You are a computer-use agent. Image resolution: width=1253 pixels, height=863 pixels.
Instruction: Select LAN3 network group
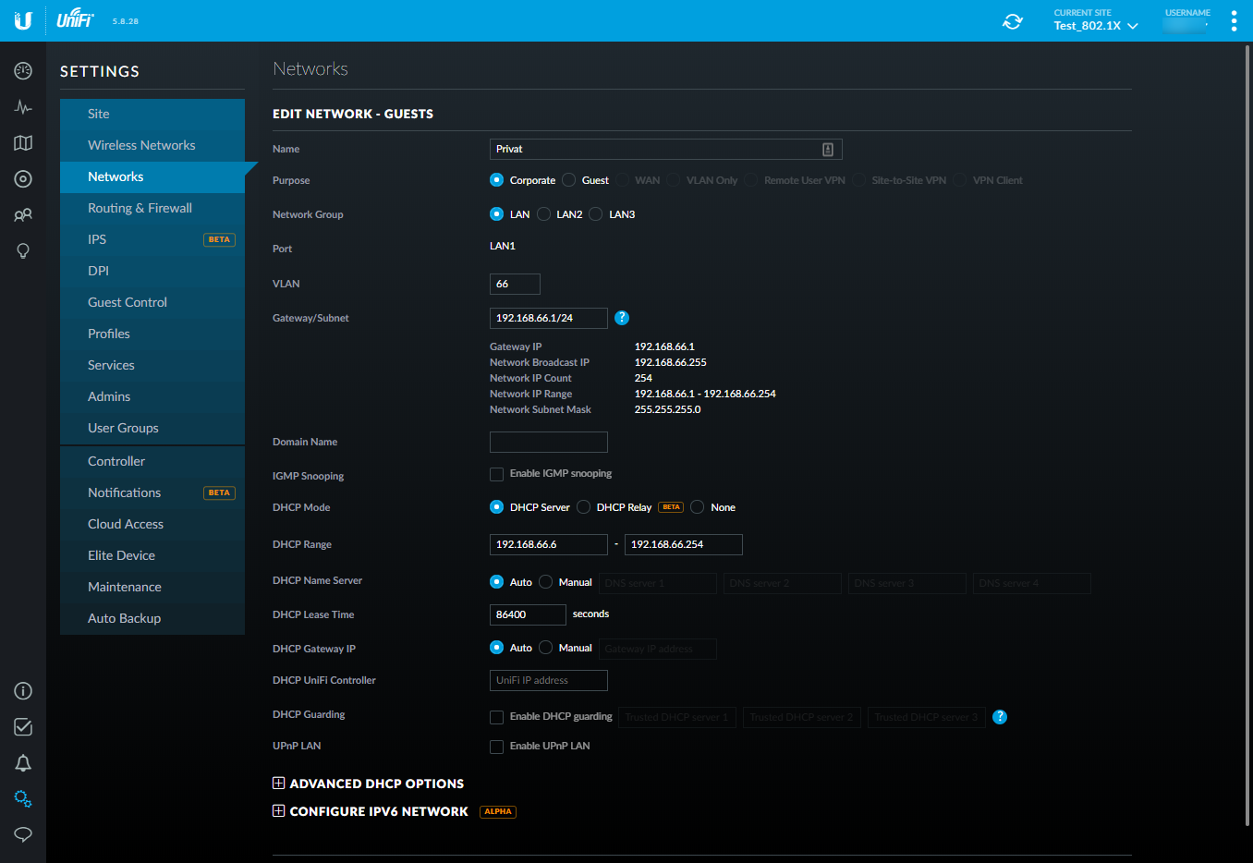596,214
